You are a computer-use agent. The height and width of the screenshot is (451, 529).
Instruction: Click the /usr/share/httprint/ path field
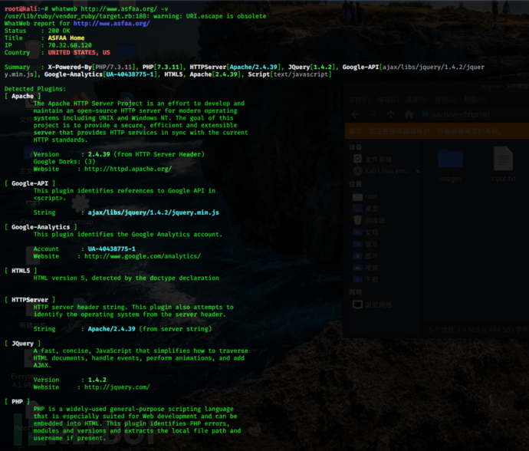click(474, 114)
